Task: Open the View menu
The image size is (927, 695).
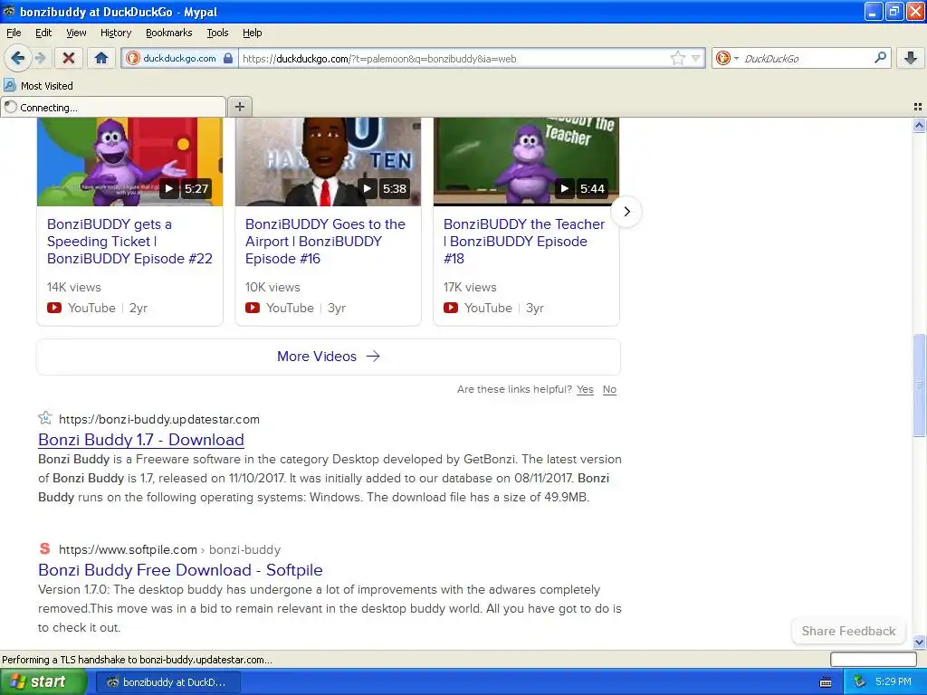Action: coord(76,33)
